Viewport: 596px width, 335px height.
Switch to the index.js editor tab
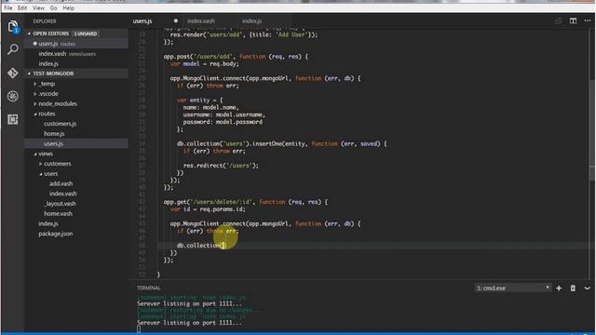click(252, 20)
